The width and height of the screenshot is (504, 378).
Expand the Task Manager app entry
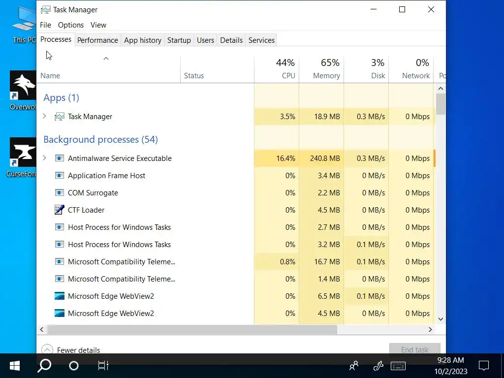[45, 116]
